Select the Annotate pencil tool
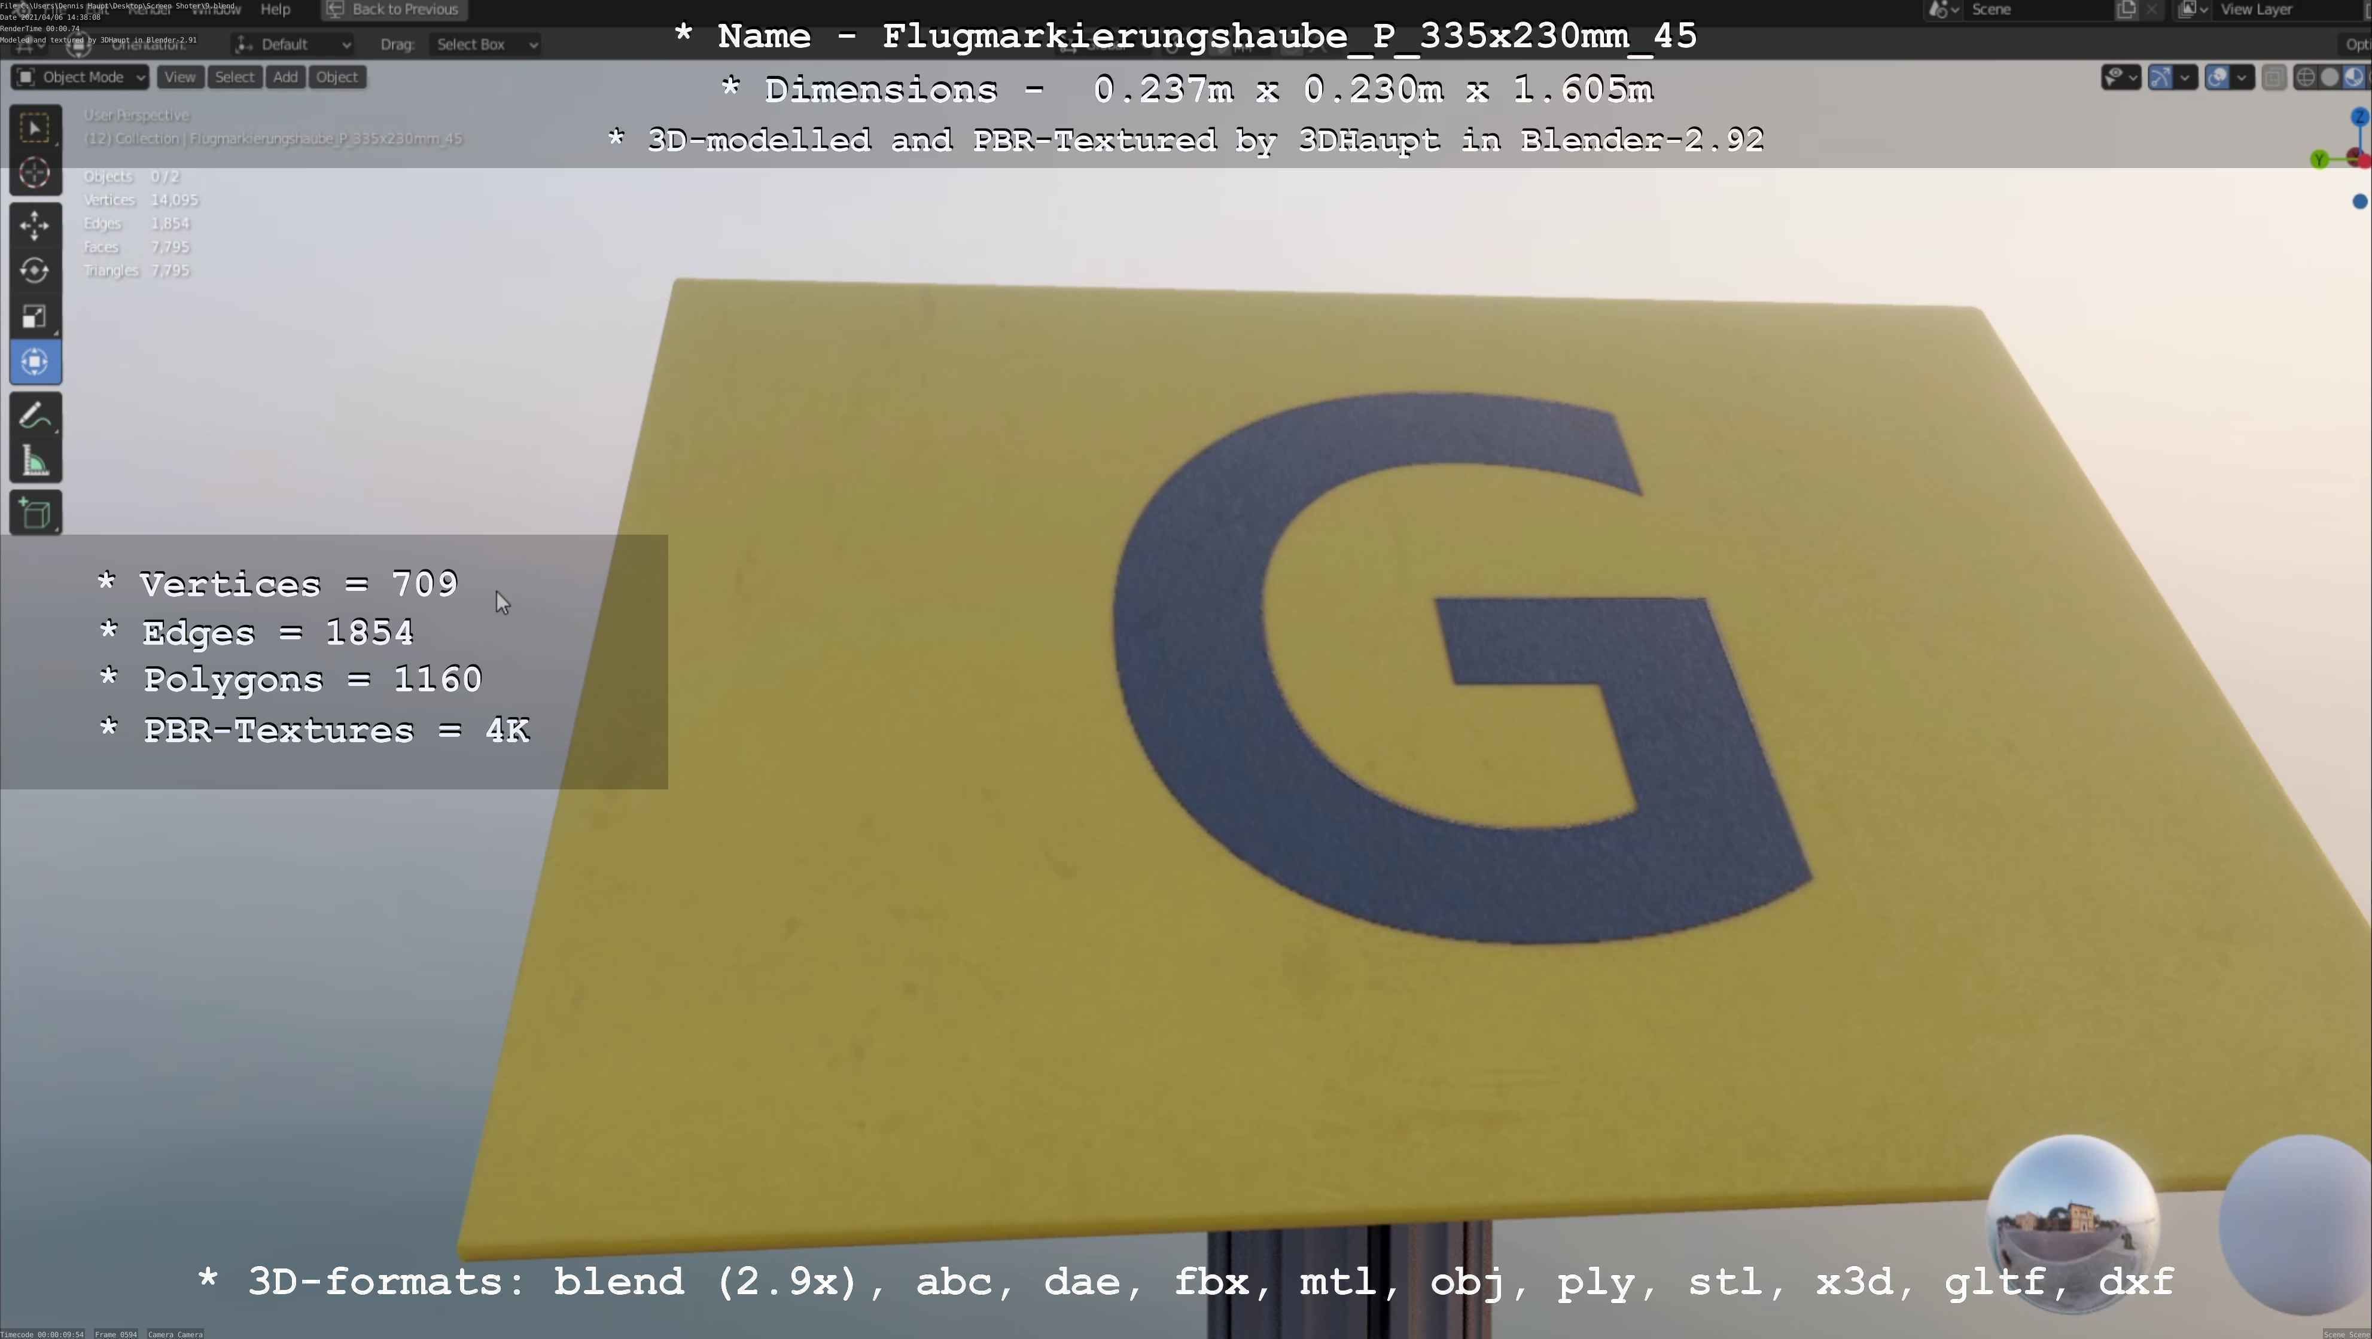The width and height of the screenshot is (2372, 1339). click(35, 417)
